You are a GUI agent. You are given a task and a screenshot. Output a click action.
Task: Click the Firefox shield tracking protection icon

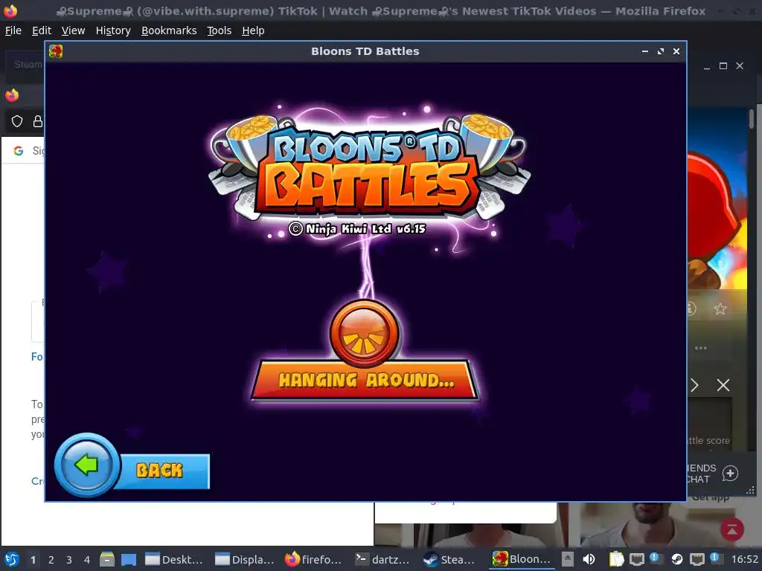tap(17, 121)
